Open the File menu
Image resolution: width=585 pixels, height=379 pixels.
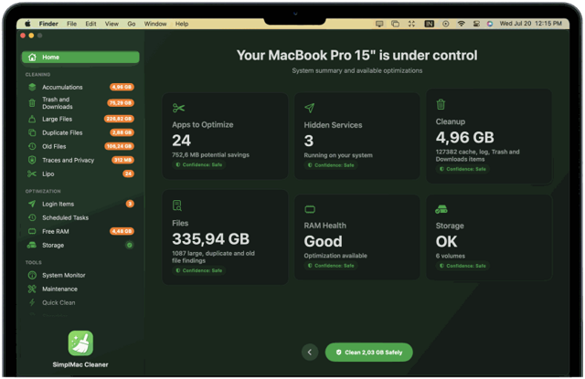[x=71, y=24]
